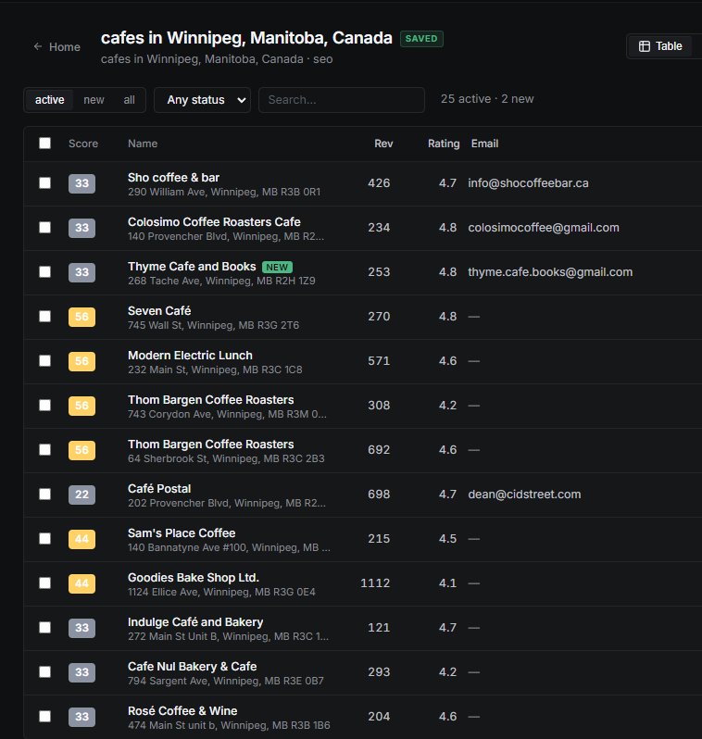Click address 745 Wall St, Winnipeg
The height and width of the screenshot is (739, 702).
213,325
